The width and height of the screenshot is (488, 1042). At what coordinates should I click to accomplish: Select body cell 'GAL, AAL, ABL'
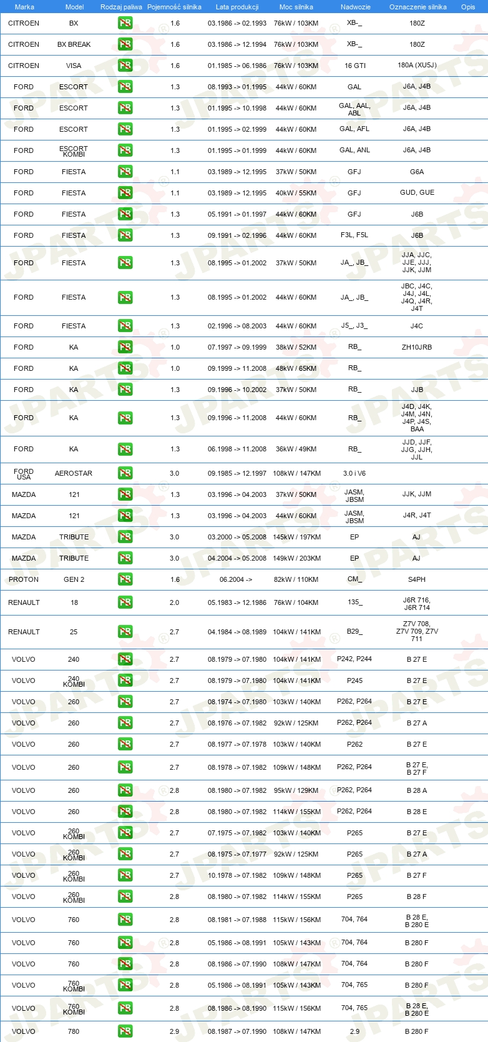pos(354,109)
